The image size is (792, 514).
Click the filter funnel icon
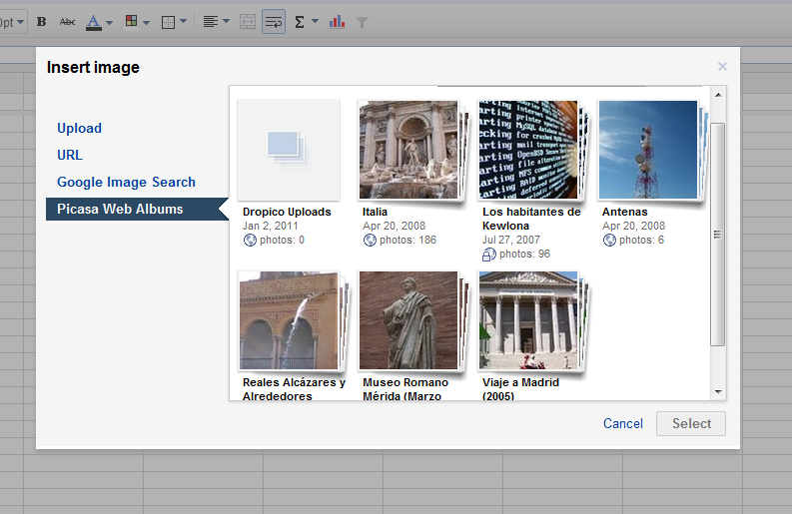tap(362, 22)
